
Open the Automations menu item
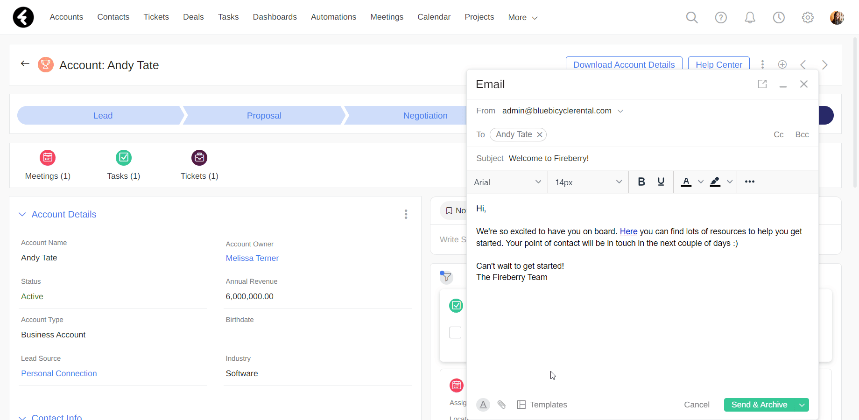[x=334, y=17]
